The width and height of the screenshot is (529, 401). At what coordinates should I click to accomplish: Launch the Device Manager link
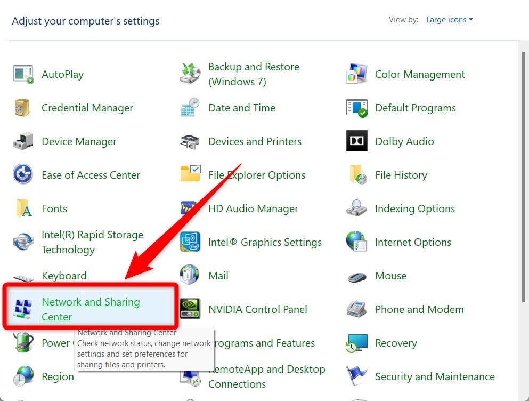79,141
